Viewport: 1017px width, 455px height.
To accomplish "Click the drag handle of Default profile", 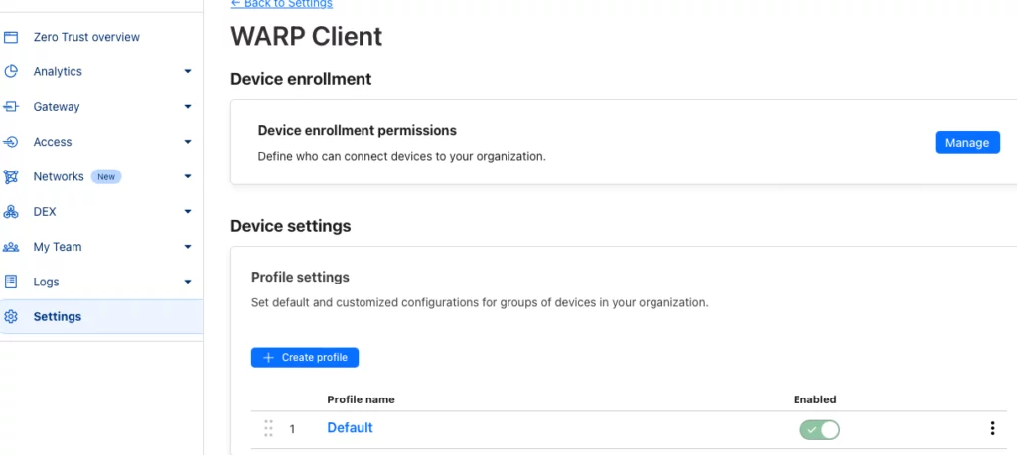I will (x=268, y=428).
